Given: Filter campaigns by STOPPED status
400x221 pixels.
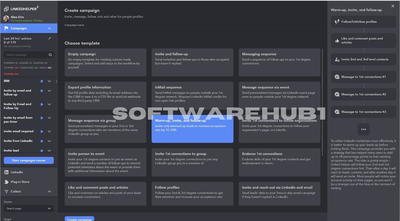Looking at the screenshot, I should [11, 68].
